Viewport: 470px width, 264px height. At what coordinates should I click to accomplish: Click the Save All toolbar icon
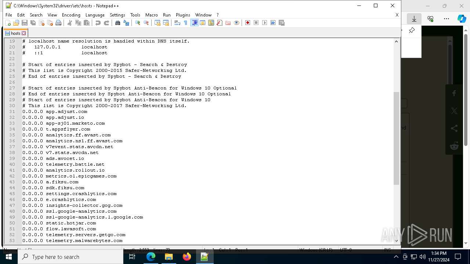click(x=33, y=23)
